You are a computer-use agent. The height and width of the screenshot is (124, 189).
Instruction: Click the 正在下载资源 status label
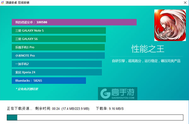tap(20, 109)
